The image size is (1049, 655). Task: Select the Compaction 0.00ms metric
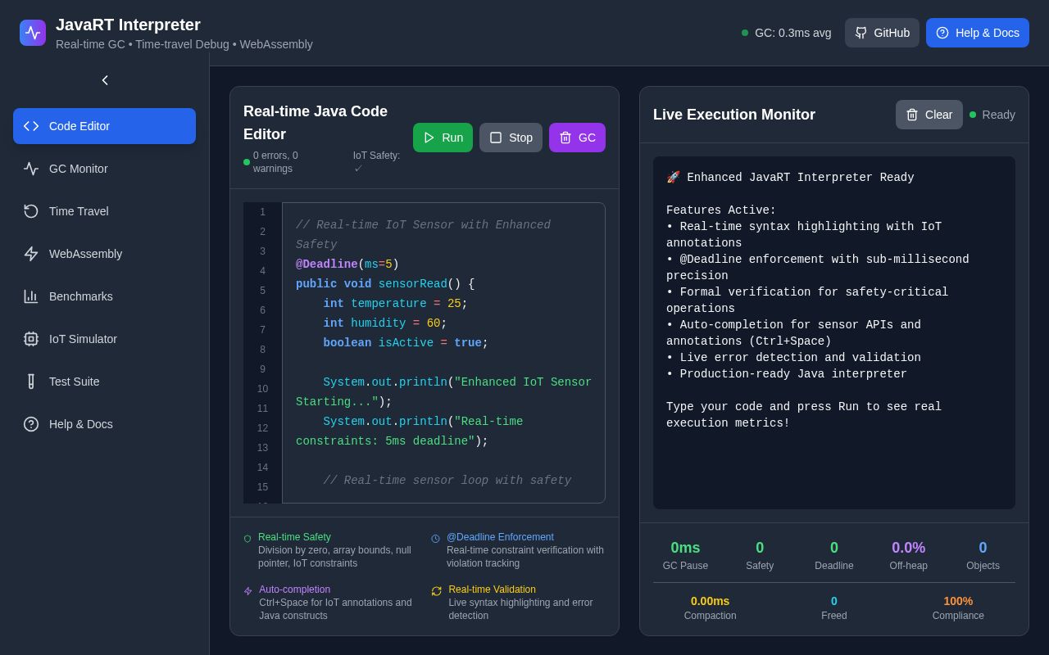coord(710,608)
